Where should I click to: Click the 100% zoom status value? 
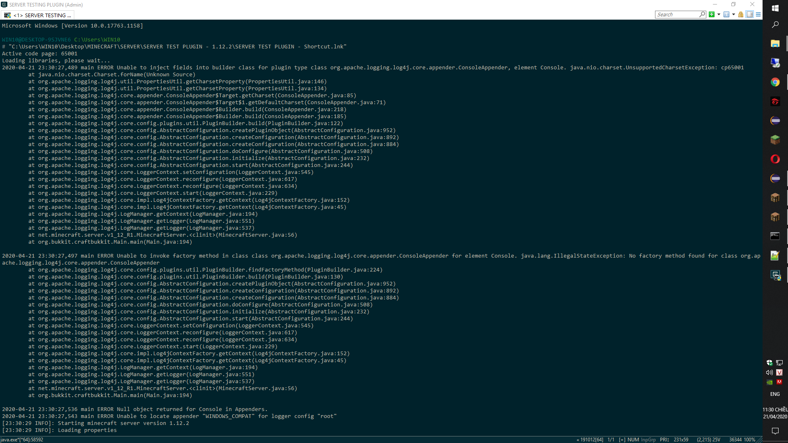tap(750, 440)
